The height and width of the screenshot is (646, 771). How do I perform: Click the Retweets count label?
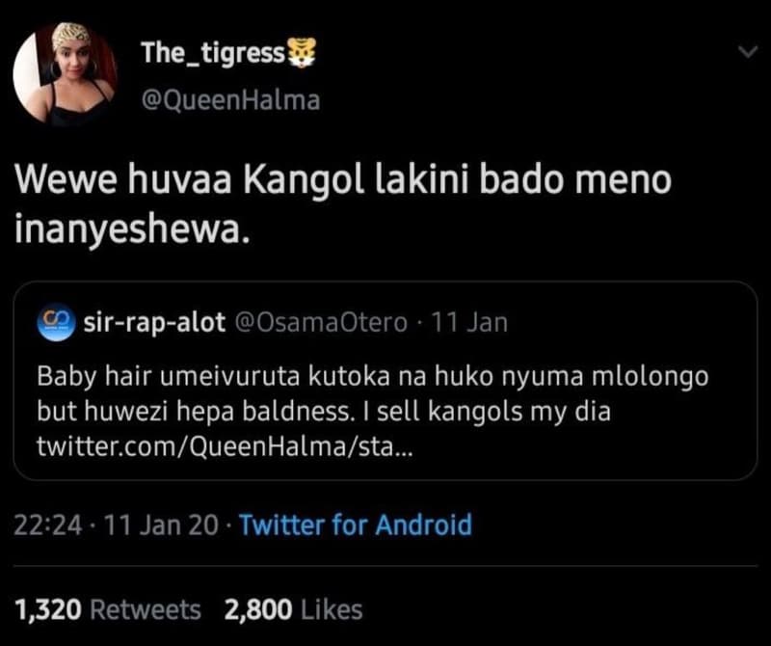point(147,609)
